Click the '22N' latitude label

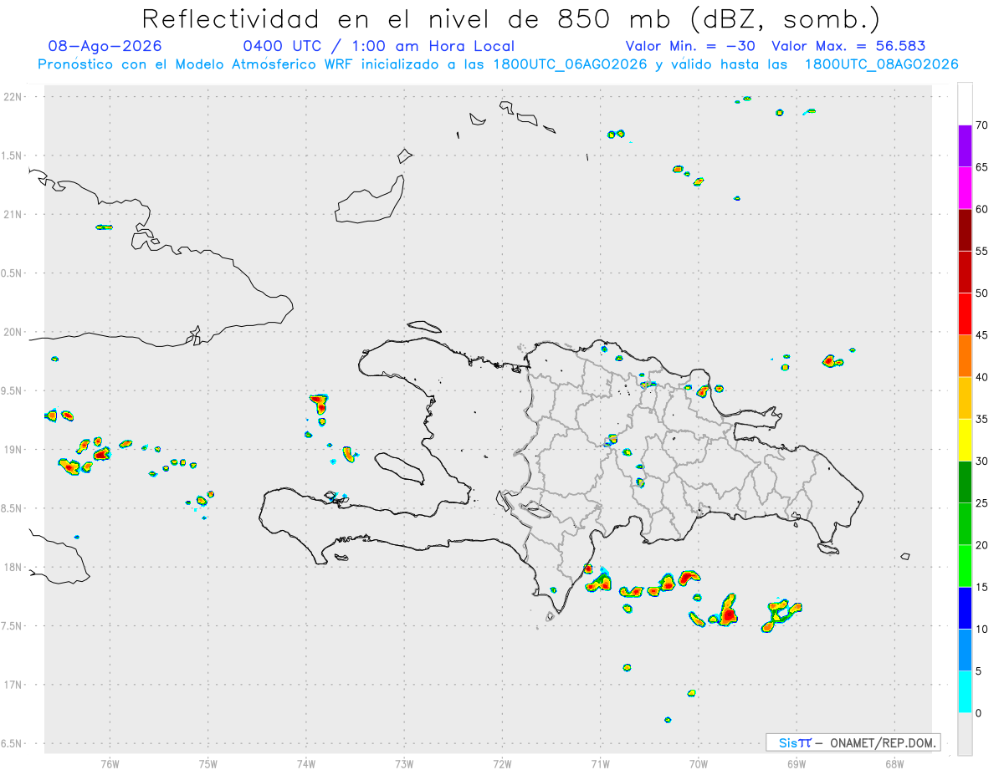click(13, 97)
